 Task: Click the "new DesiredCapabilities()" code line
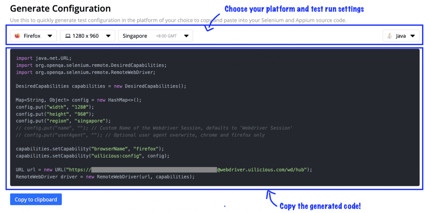pyautogui.click(x=101, y=86)
